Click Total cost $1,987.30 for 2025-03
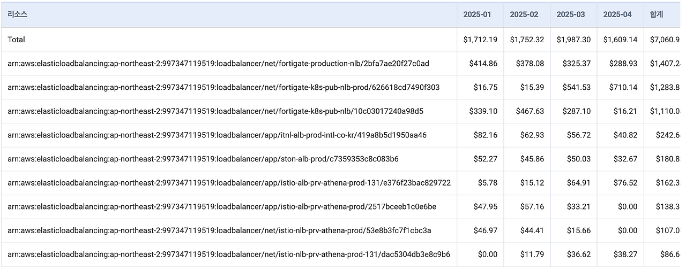 coord(573,40)
